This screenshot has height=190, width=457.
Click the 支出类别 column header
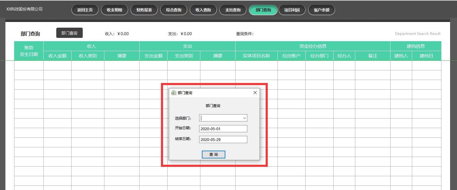[183, 55]
